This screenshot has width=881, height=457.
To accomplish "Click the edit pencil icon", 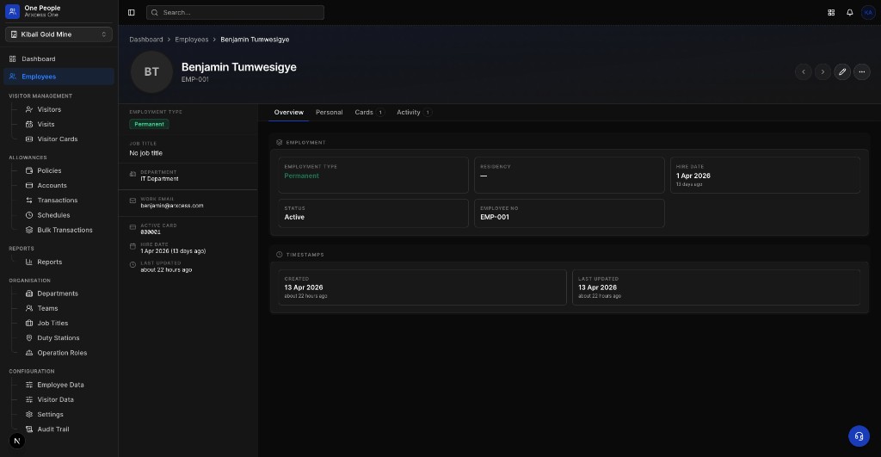I will coord(842,72).
